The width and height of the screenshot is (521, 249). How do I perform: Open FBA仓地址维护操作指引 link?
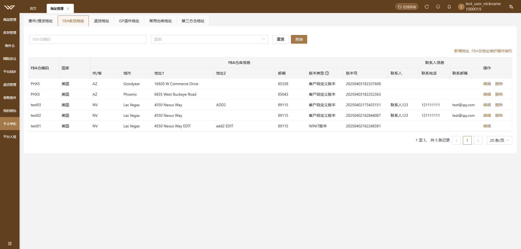(x=492, y=51)
